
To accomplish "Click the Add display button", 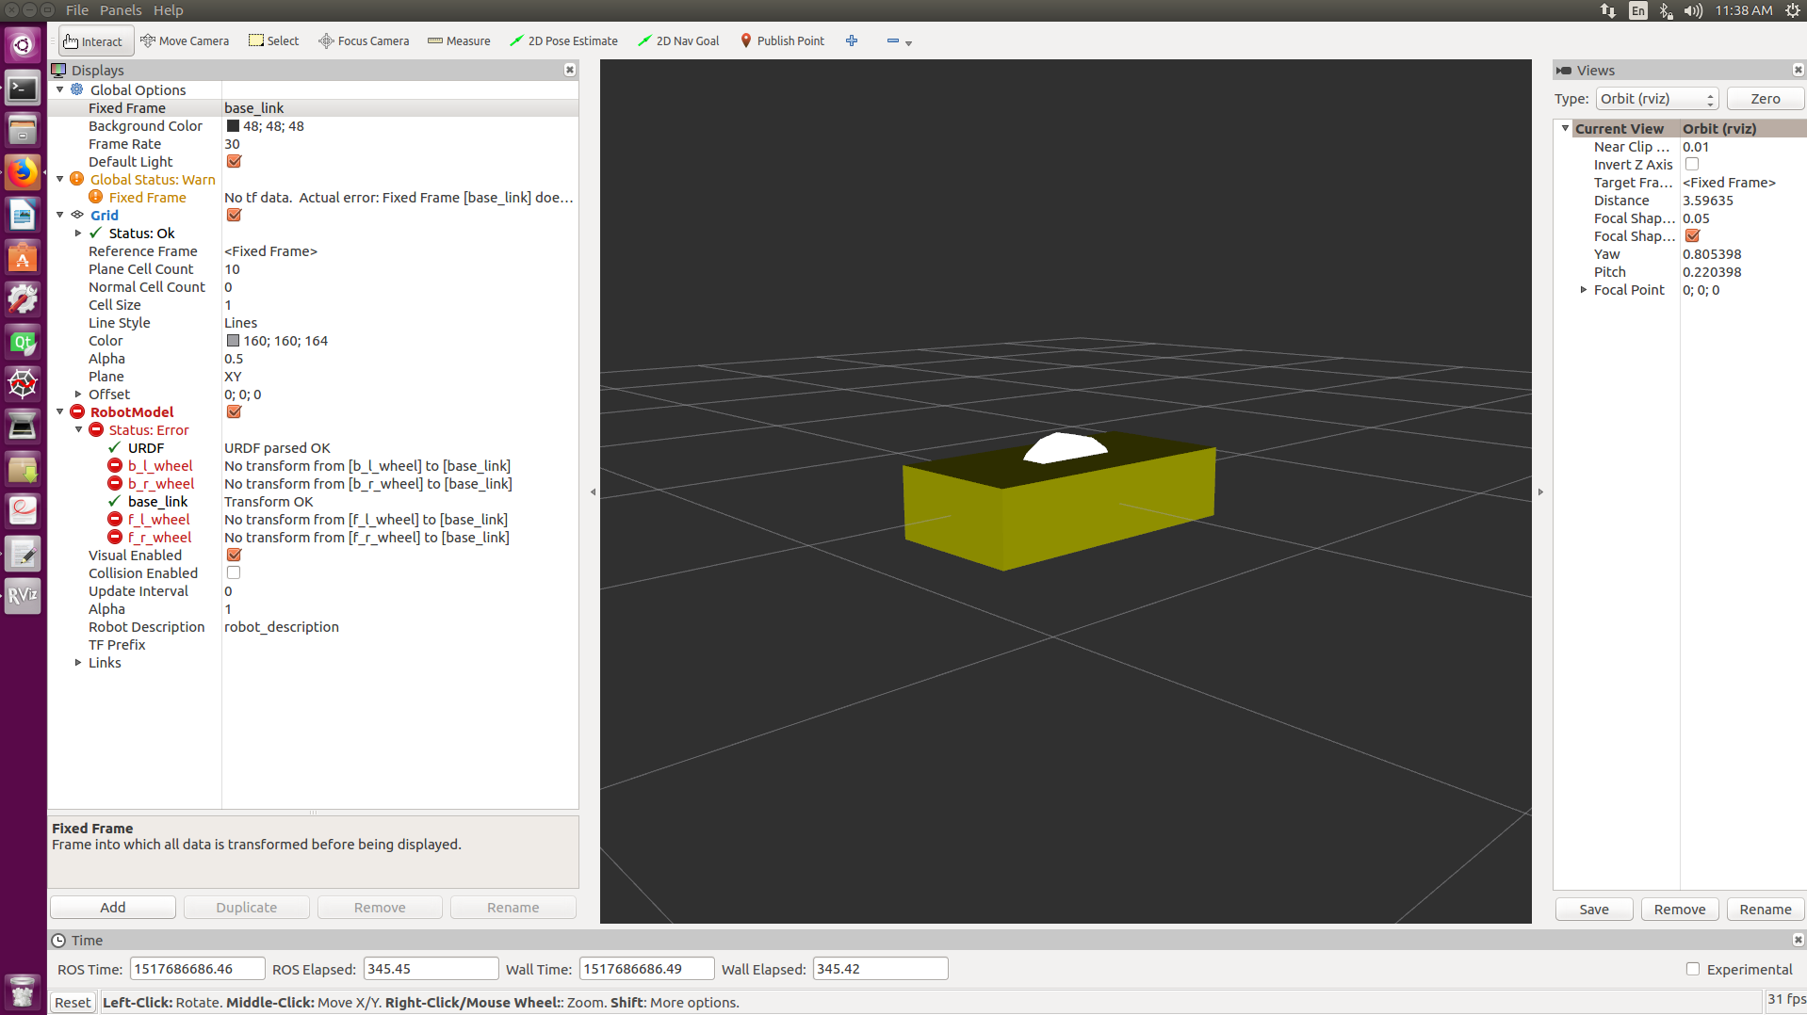I will tap(112, 907).
